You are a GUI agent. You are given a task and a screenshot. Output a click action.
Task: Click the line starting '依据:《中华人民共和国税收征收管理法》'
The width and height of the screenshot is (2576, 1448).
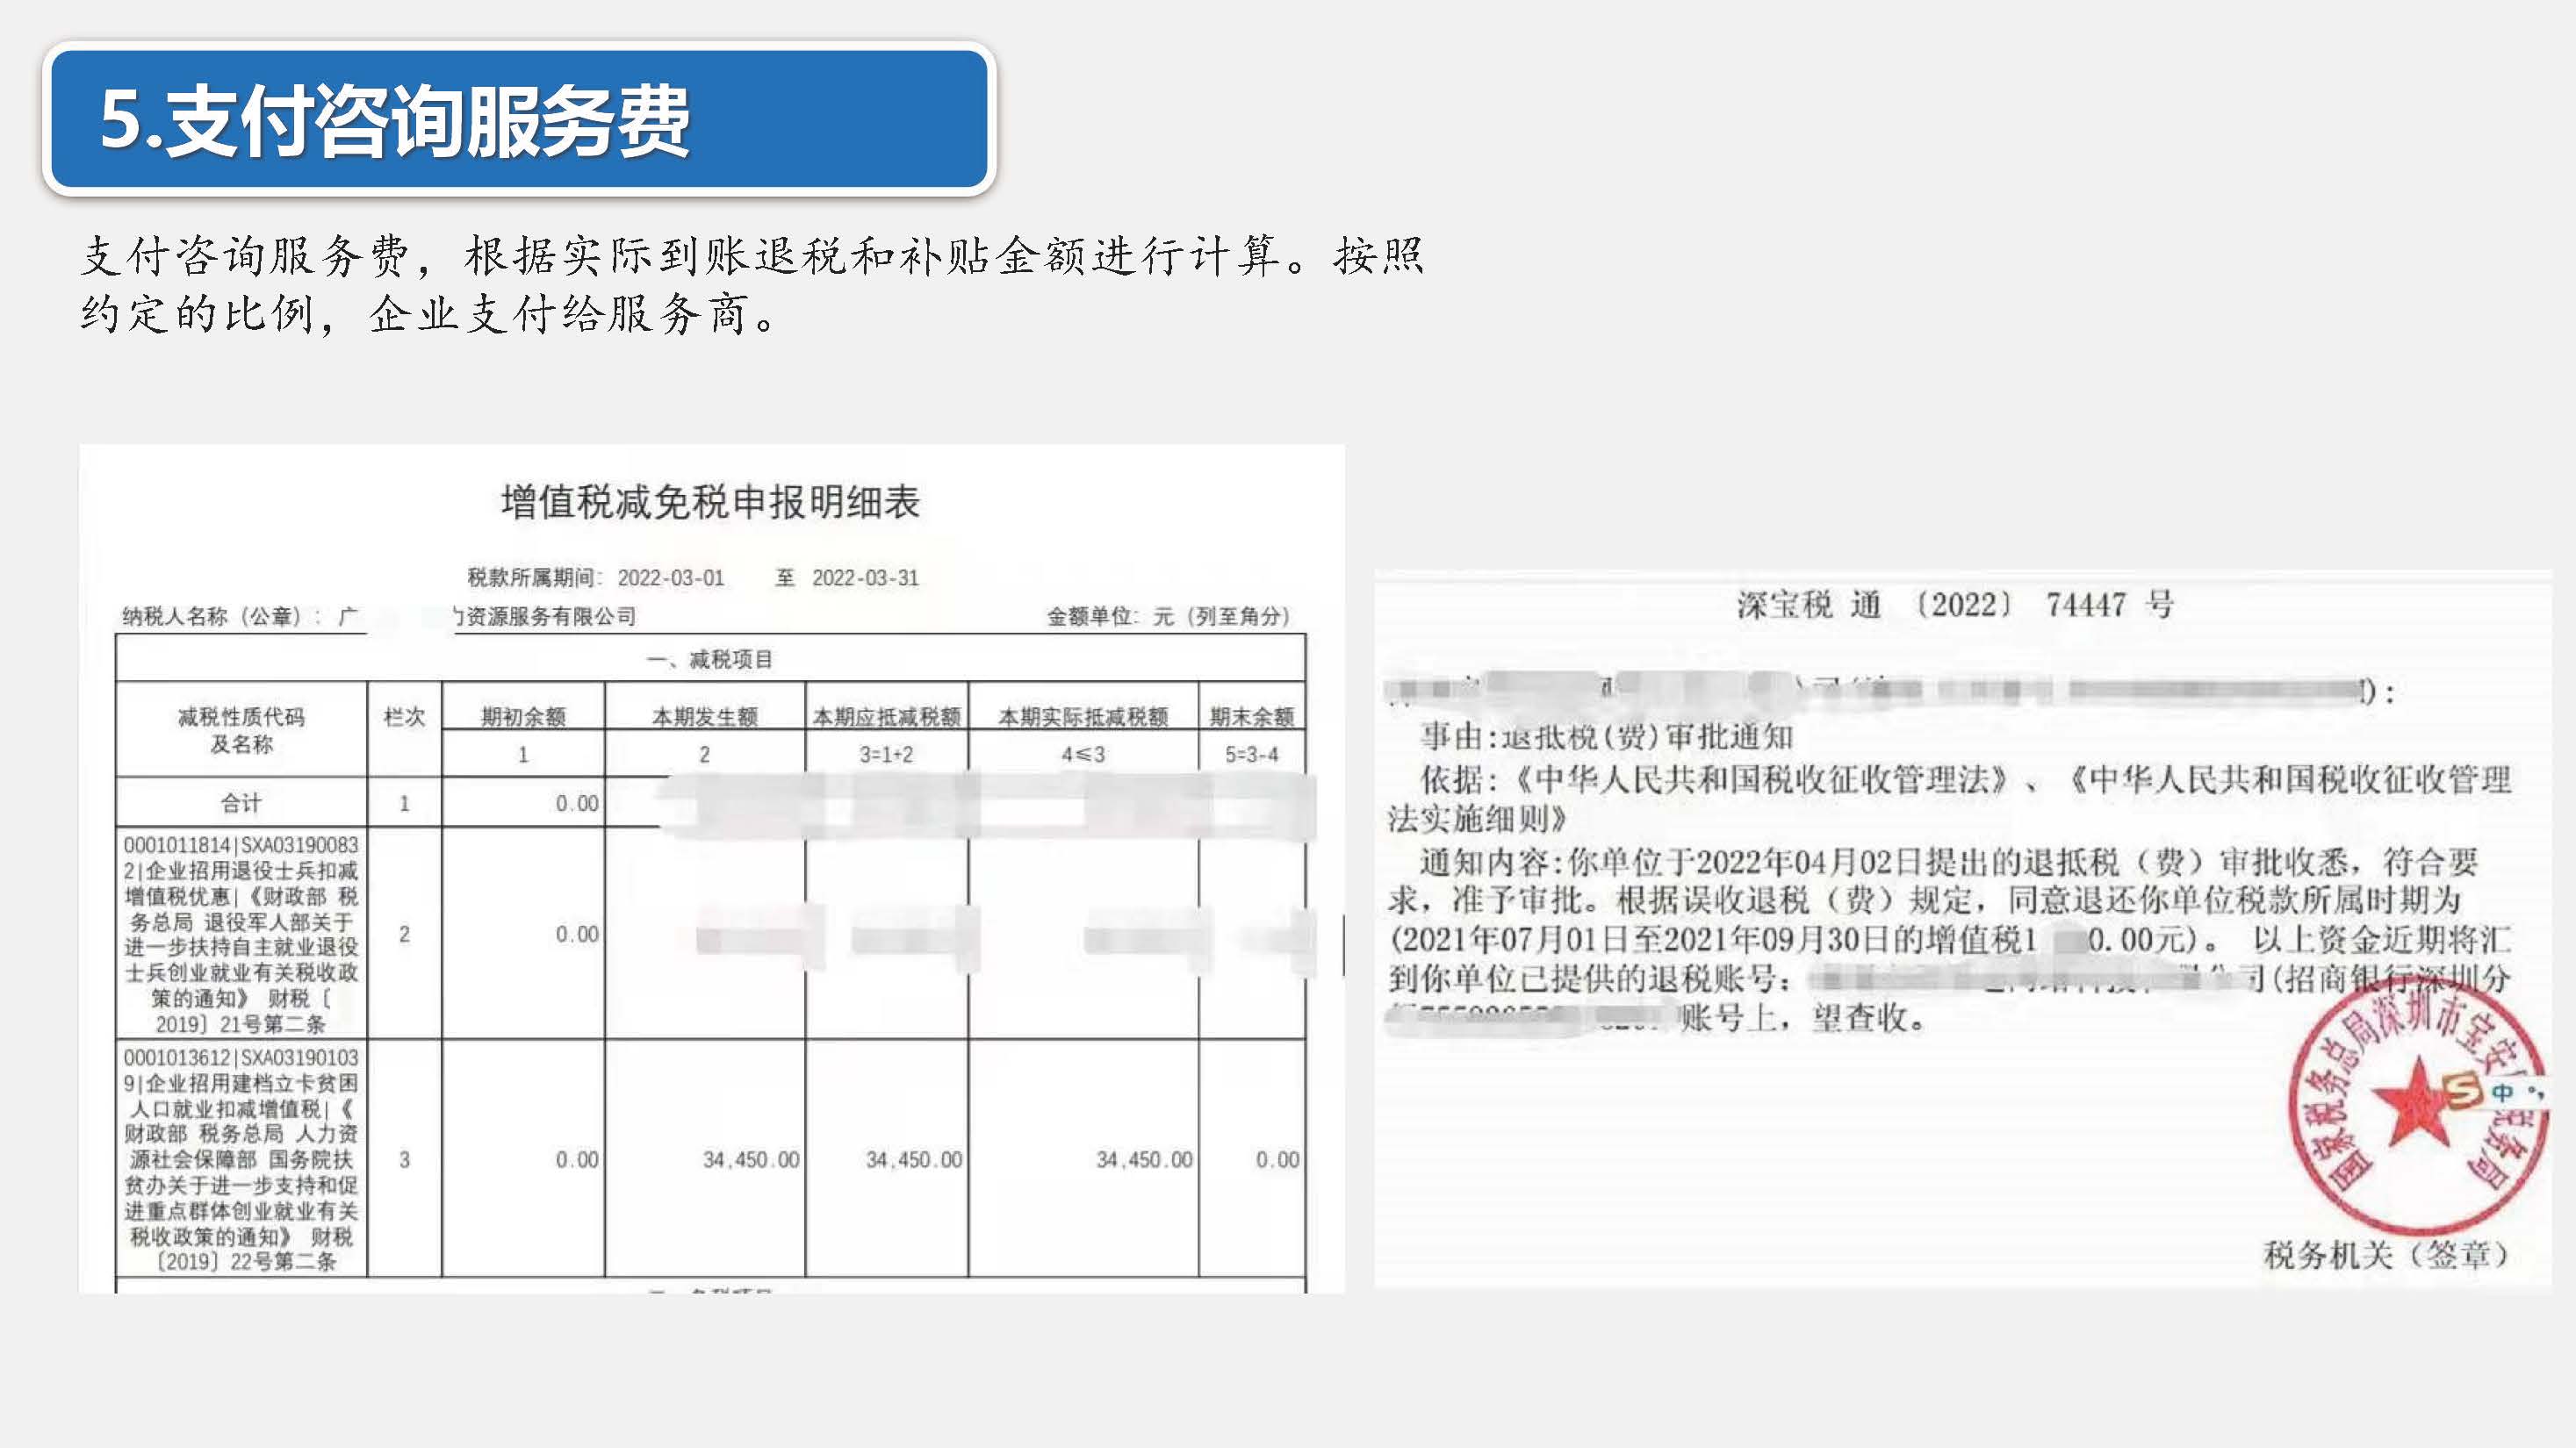1950,799
